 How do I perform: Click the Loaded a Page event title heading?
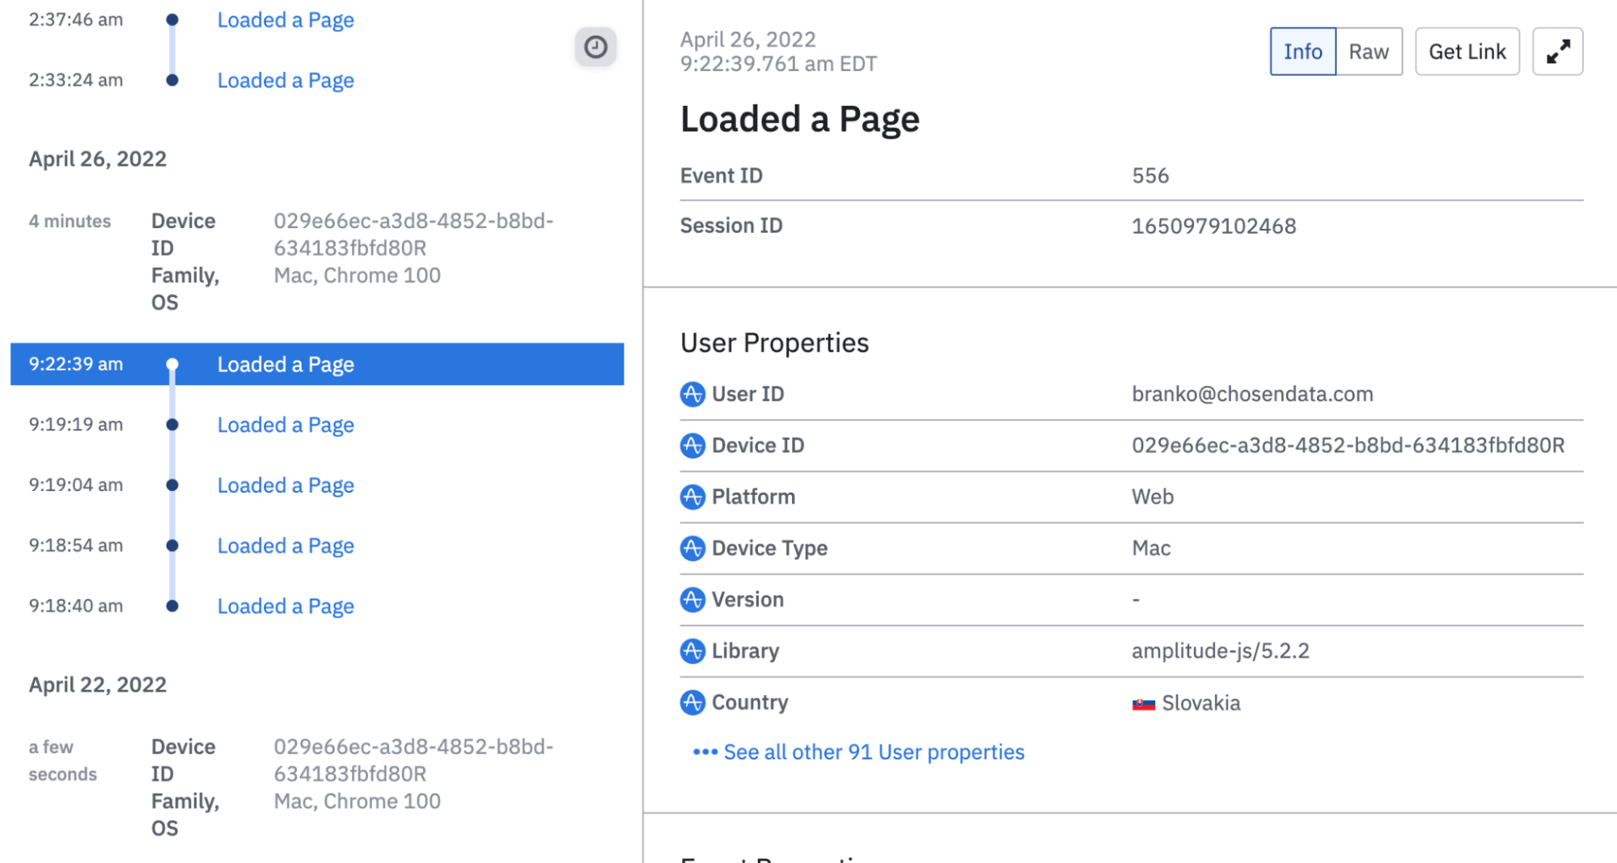point(799,120)
